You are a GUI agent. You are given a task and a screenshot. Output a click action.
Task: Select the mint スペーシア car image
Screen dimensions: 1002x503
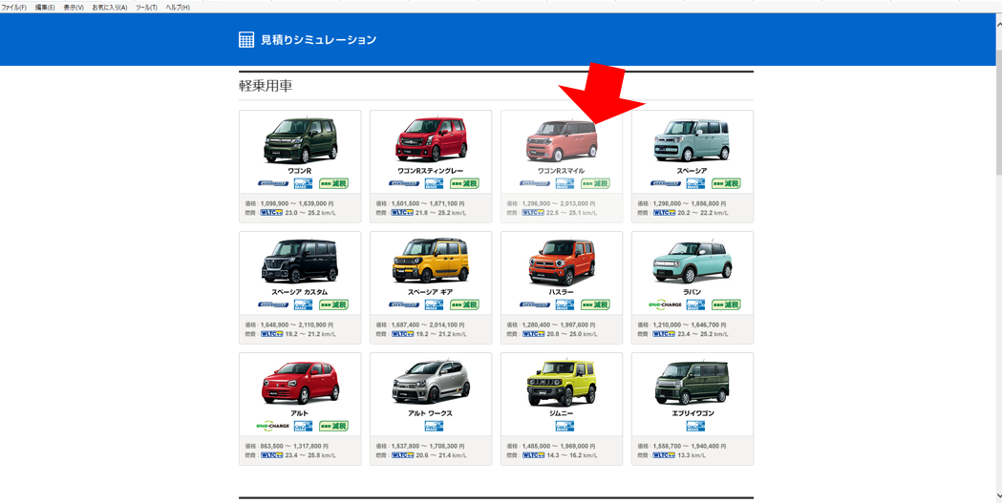click(x=693, y=139)
